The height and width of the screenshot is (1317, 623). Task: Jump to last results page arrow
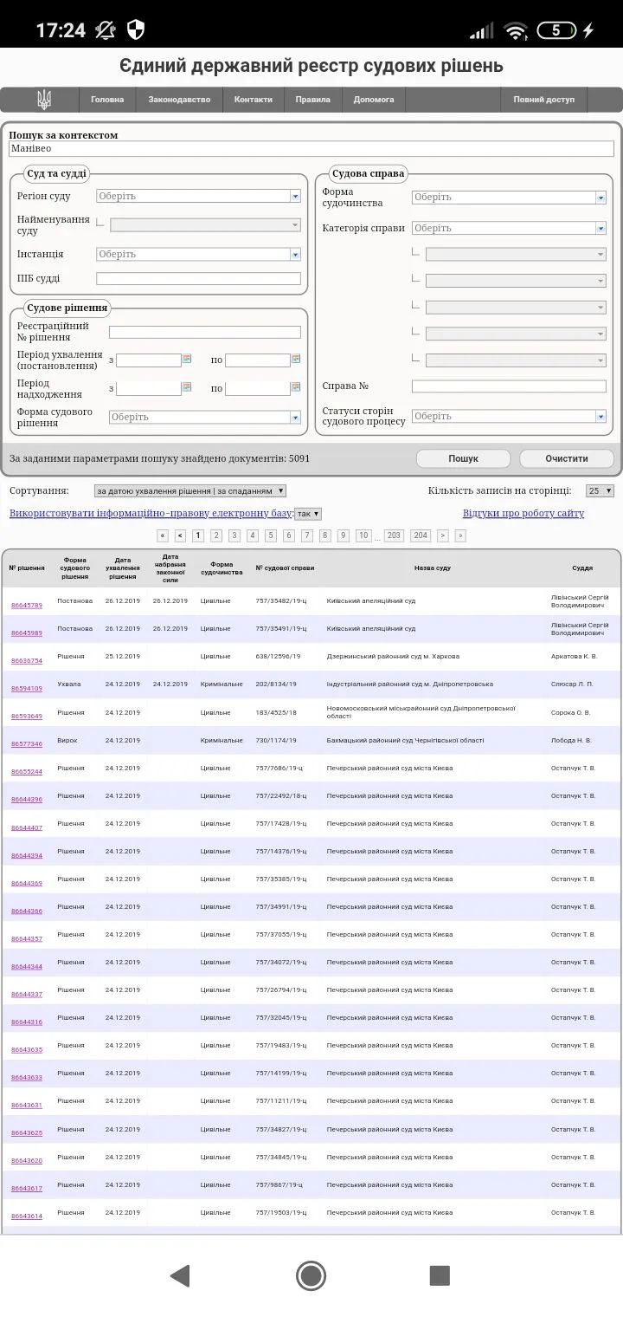tap(460, 535)
